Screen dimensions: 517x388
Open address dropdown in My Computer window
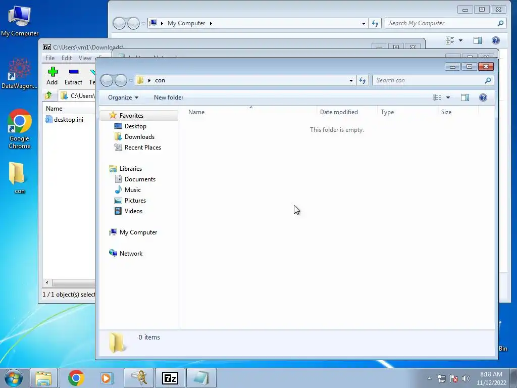click(364, 23)
